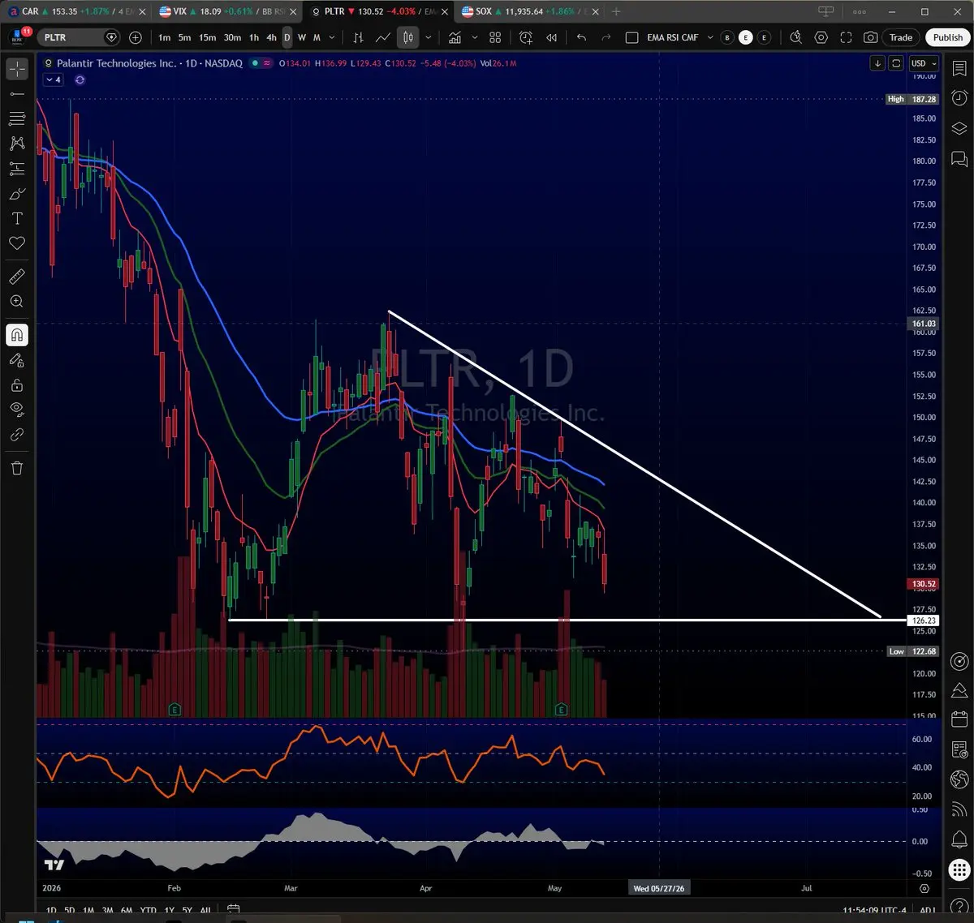The width and height of the screenshot is (974, 923).
Task: Enter fullscreen chart mode
Action: click(x=846, y=37)
